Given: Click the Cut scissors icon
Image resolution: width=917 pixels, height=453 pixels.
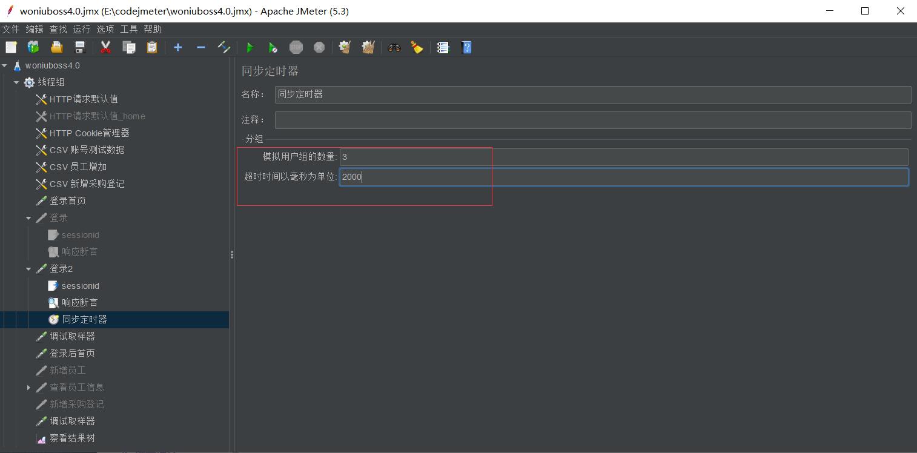Looking at the screenshot, I should 105,47.
